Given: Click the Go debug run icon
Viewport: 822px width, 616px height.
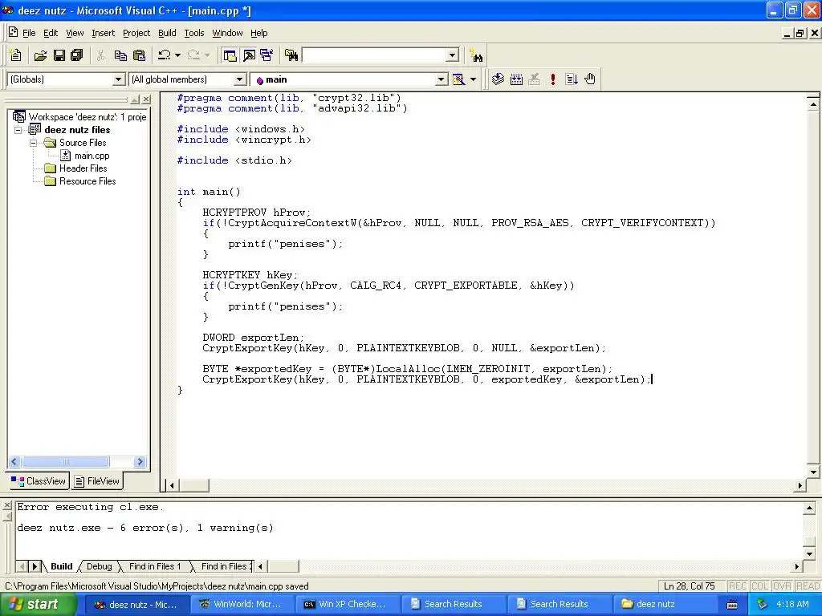Looking at the screenshot, I should 572,79.
